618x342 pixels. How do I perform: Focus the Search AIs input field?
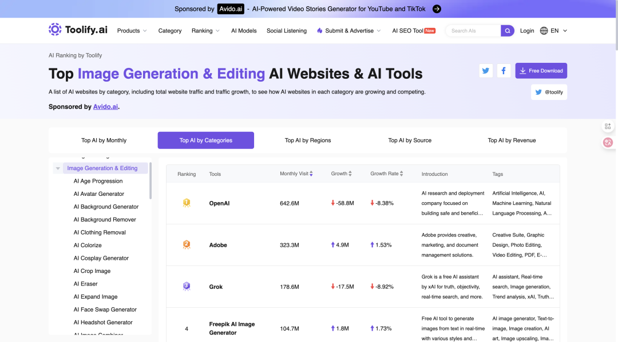point(473,31)
